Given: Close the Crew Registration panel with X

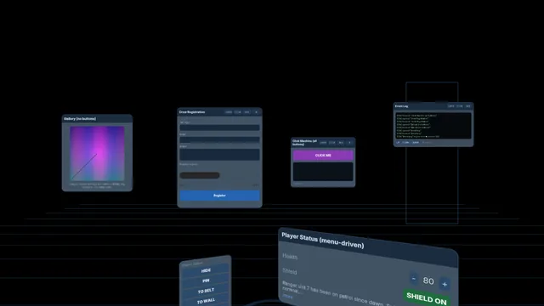Looking at the screenshot, I should pos(257,112).
